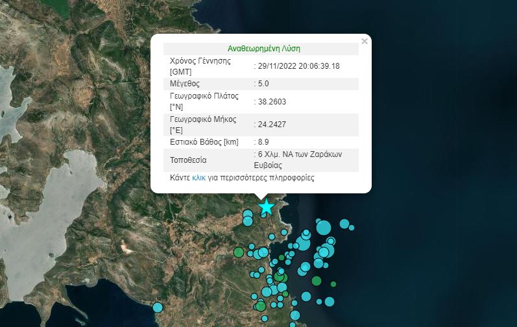Click the "Εστιακό Βάθος [km]" label
The image size is (517, 327).
[204, 142]
